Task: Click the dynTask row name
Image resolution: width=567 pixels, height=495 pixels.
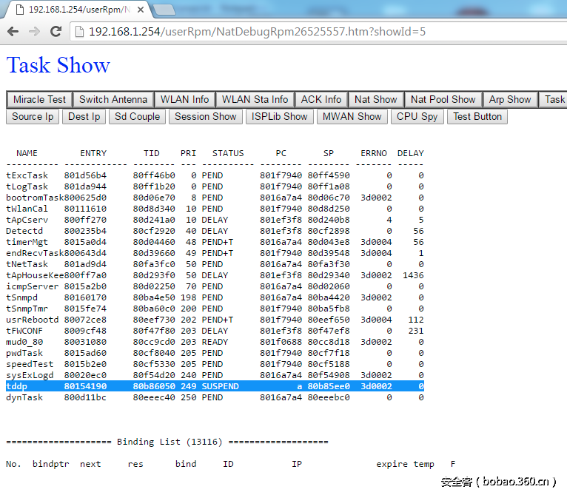Action: [24, 397]
